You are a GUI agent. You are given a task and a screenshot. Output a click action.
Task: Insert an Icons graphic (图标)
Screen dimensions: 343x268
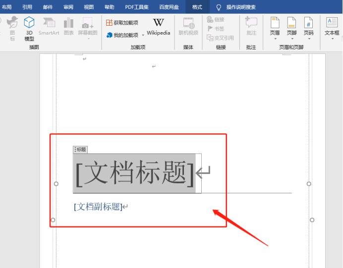[12, 29]
